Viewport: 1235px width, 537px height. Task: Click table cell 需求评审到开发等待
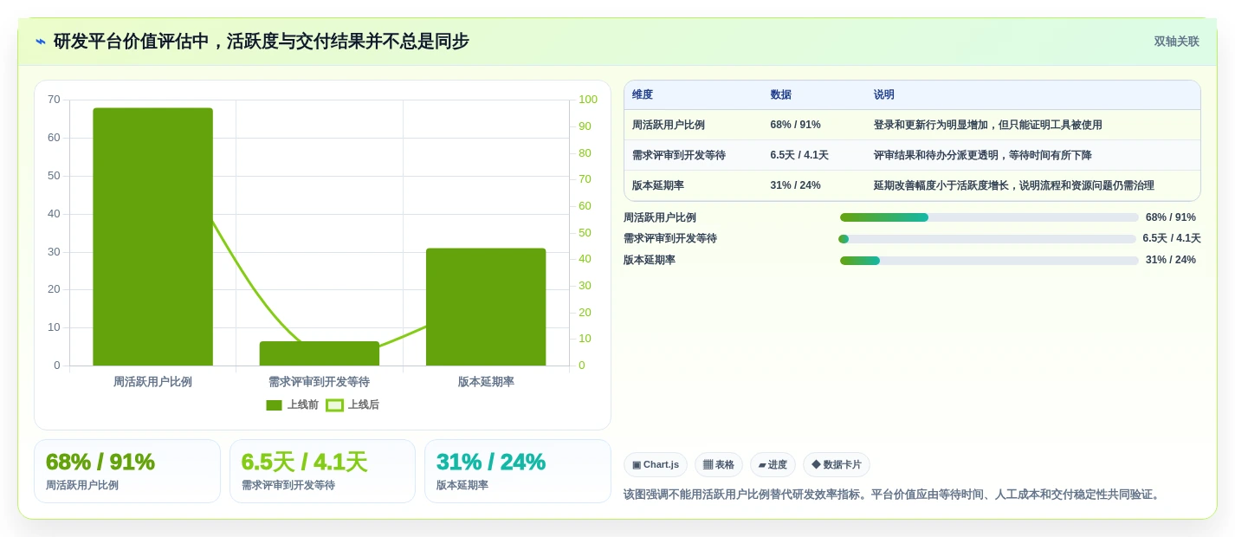click(679, 156)
